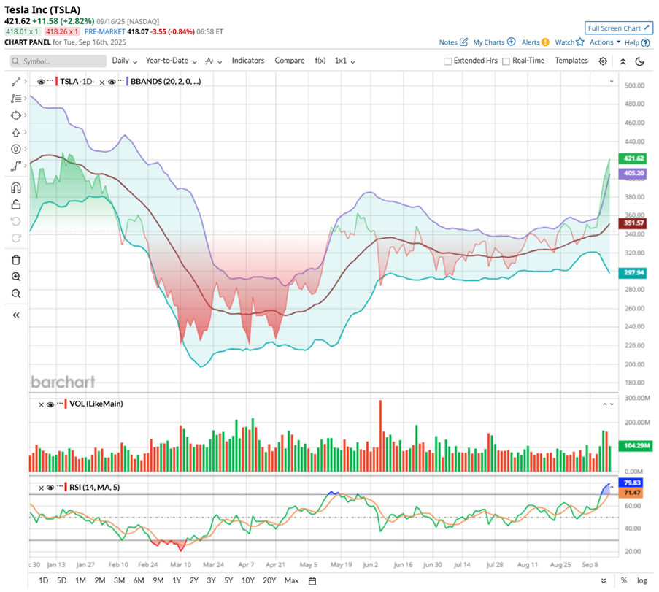This screenshot has width=659, height=592.
Task: Expand trend line tool options arrow
Action: [26, 82]
